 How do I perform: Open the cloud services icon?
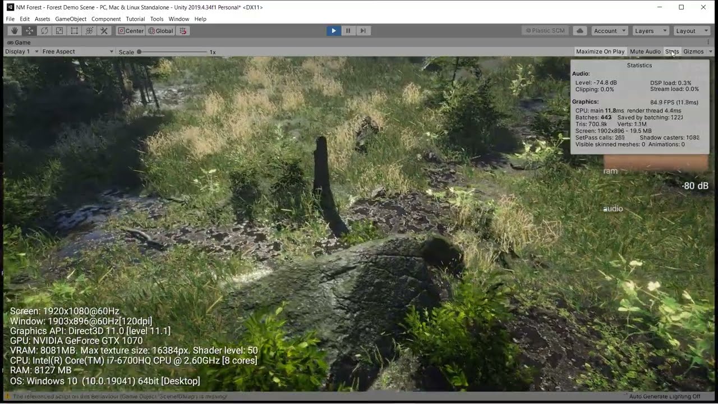(x=580, y=31)
